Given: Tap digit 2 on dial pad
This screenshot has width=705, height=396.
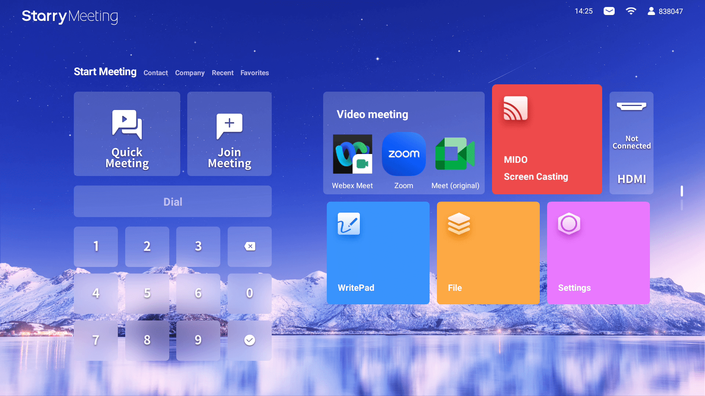Looking at the screenshot, I should click(x=147, y=246).
